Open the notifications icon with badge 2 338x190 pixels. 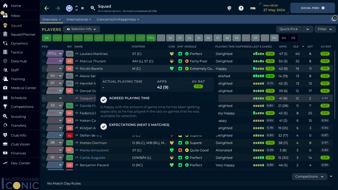(x=334, y=19)
